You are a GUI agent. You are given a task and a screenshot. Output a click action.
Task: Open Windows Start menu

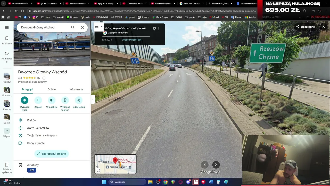104,182
